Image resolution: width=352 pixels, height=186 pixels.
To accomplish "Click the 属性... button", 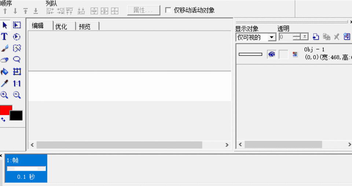I will [144, 10].
